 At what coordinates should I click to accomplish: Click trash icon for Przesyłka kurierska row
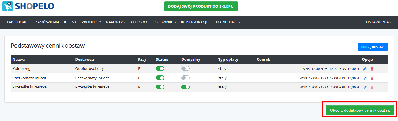372,87
